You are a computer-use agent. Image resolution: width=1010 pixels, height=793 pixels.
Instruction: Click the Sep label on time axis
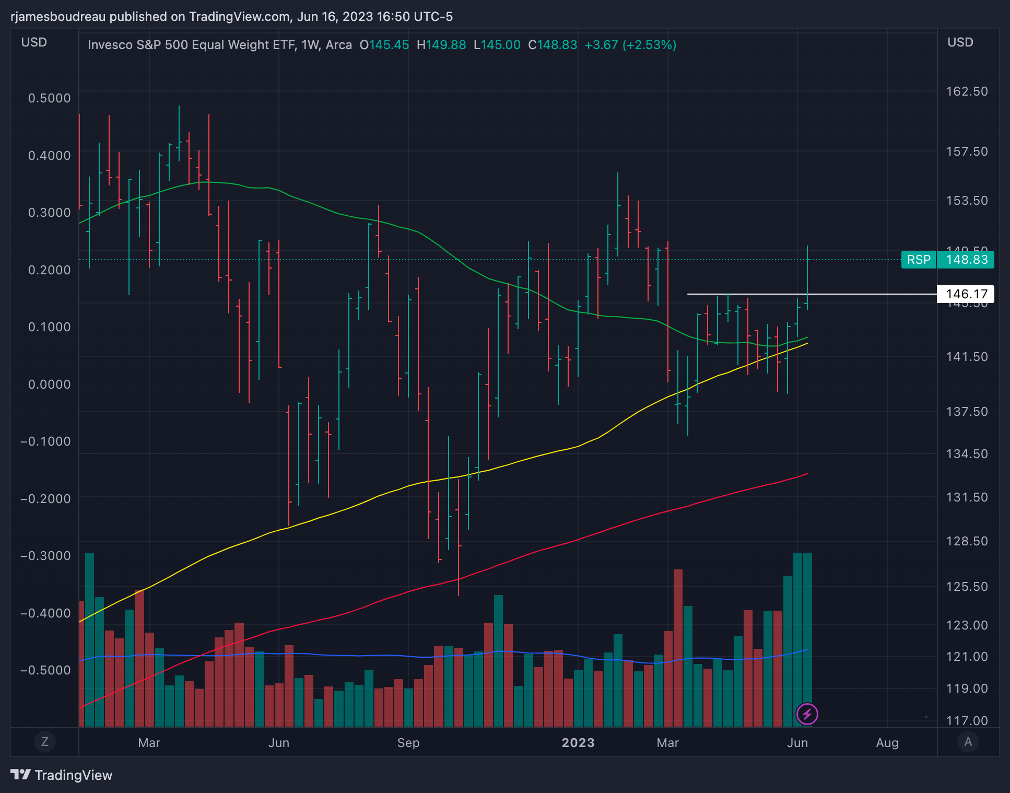[x=408, y=742]
